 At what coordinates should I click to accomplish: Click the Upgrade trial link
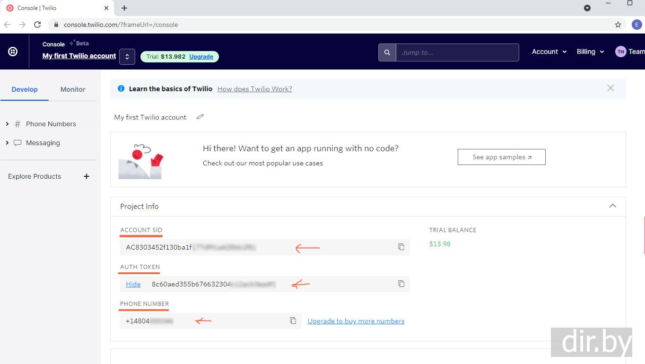point(201,57)
